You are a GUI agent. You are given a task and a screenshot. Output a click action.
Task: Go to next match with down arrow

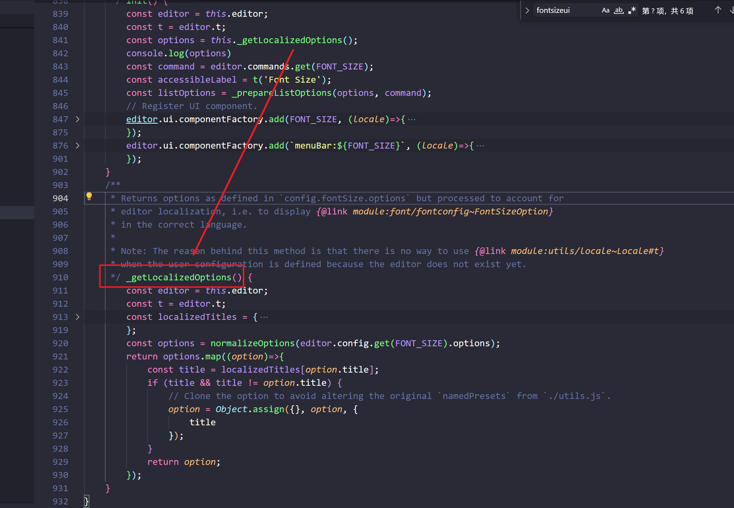732,10
